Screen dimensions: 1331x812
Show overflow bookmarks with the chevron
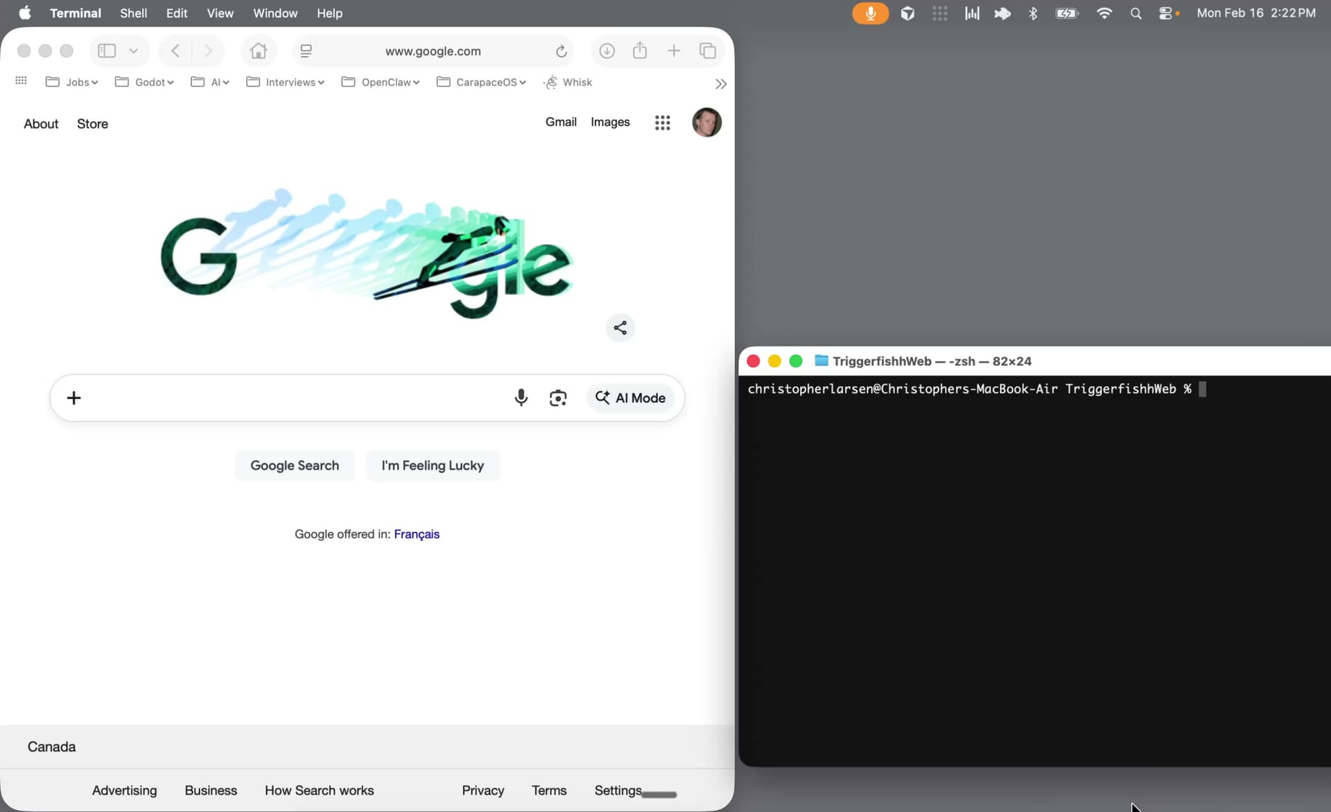[721, 83]
